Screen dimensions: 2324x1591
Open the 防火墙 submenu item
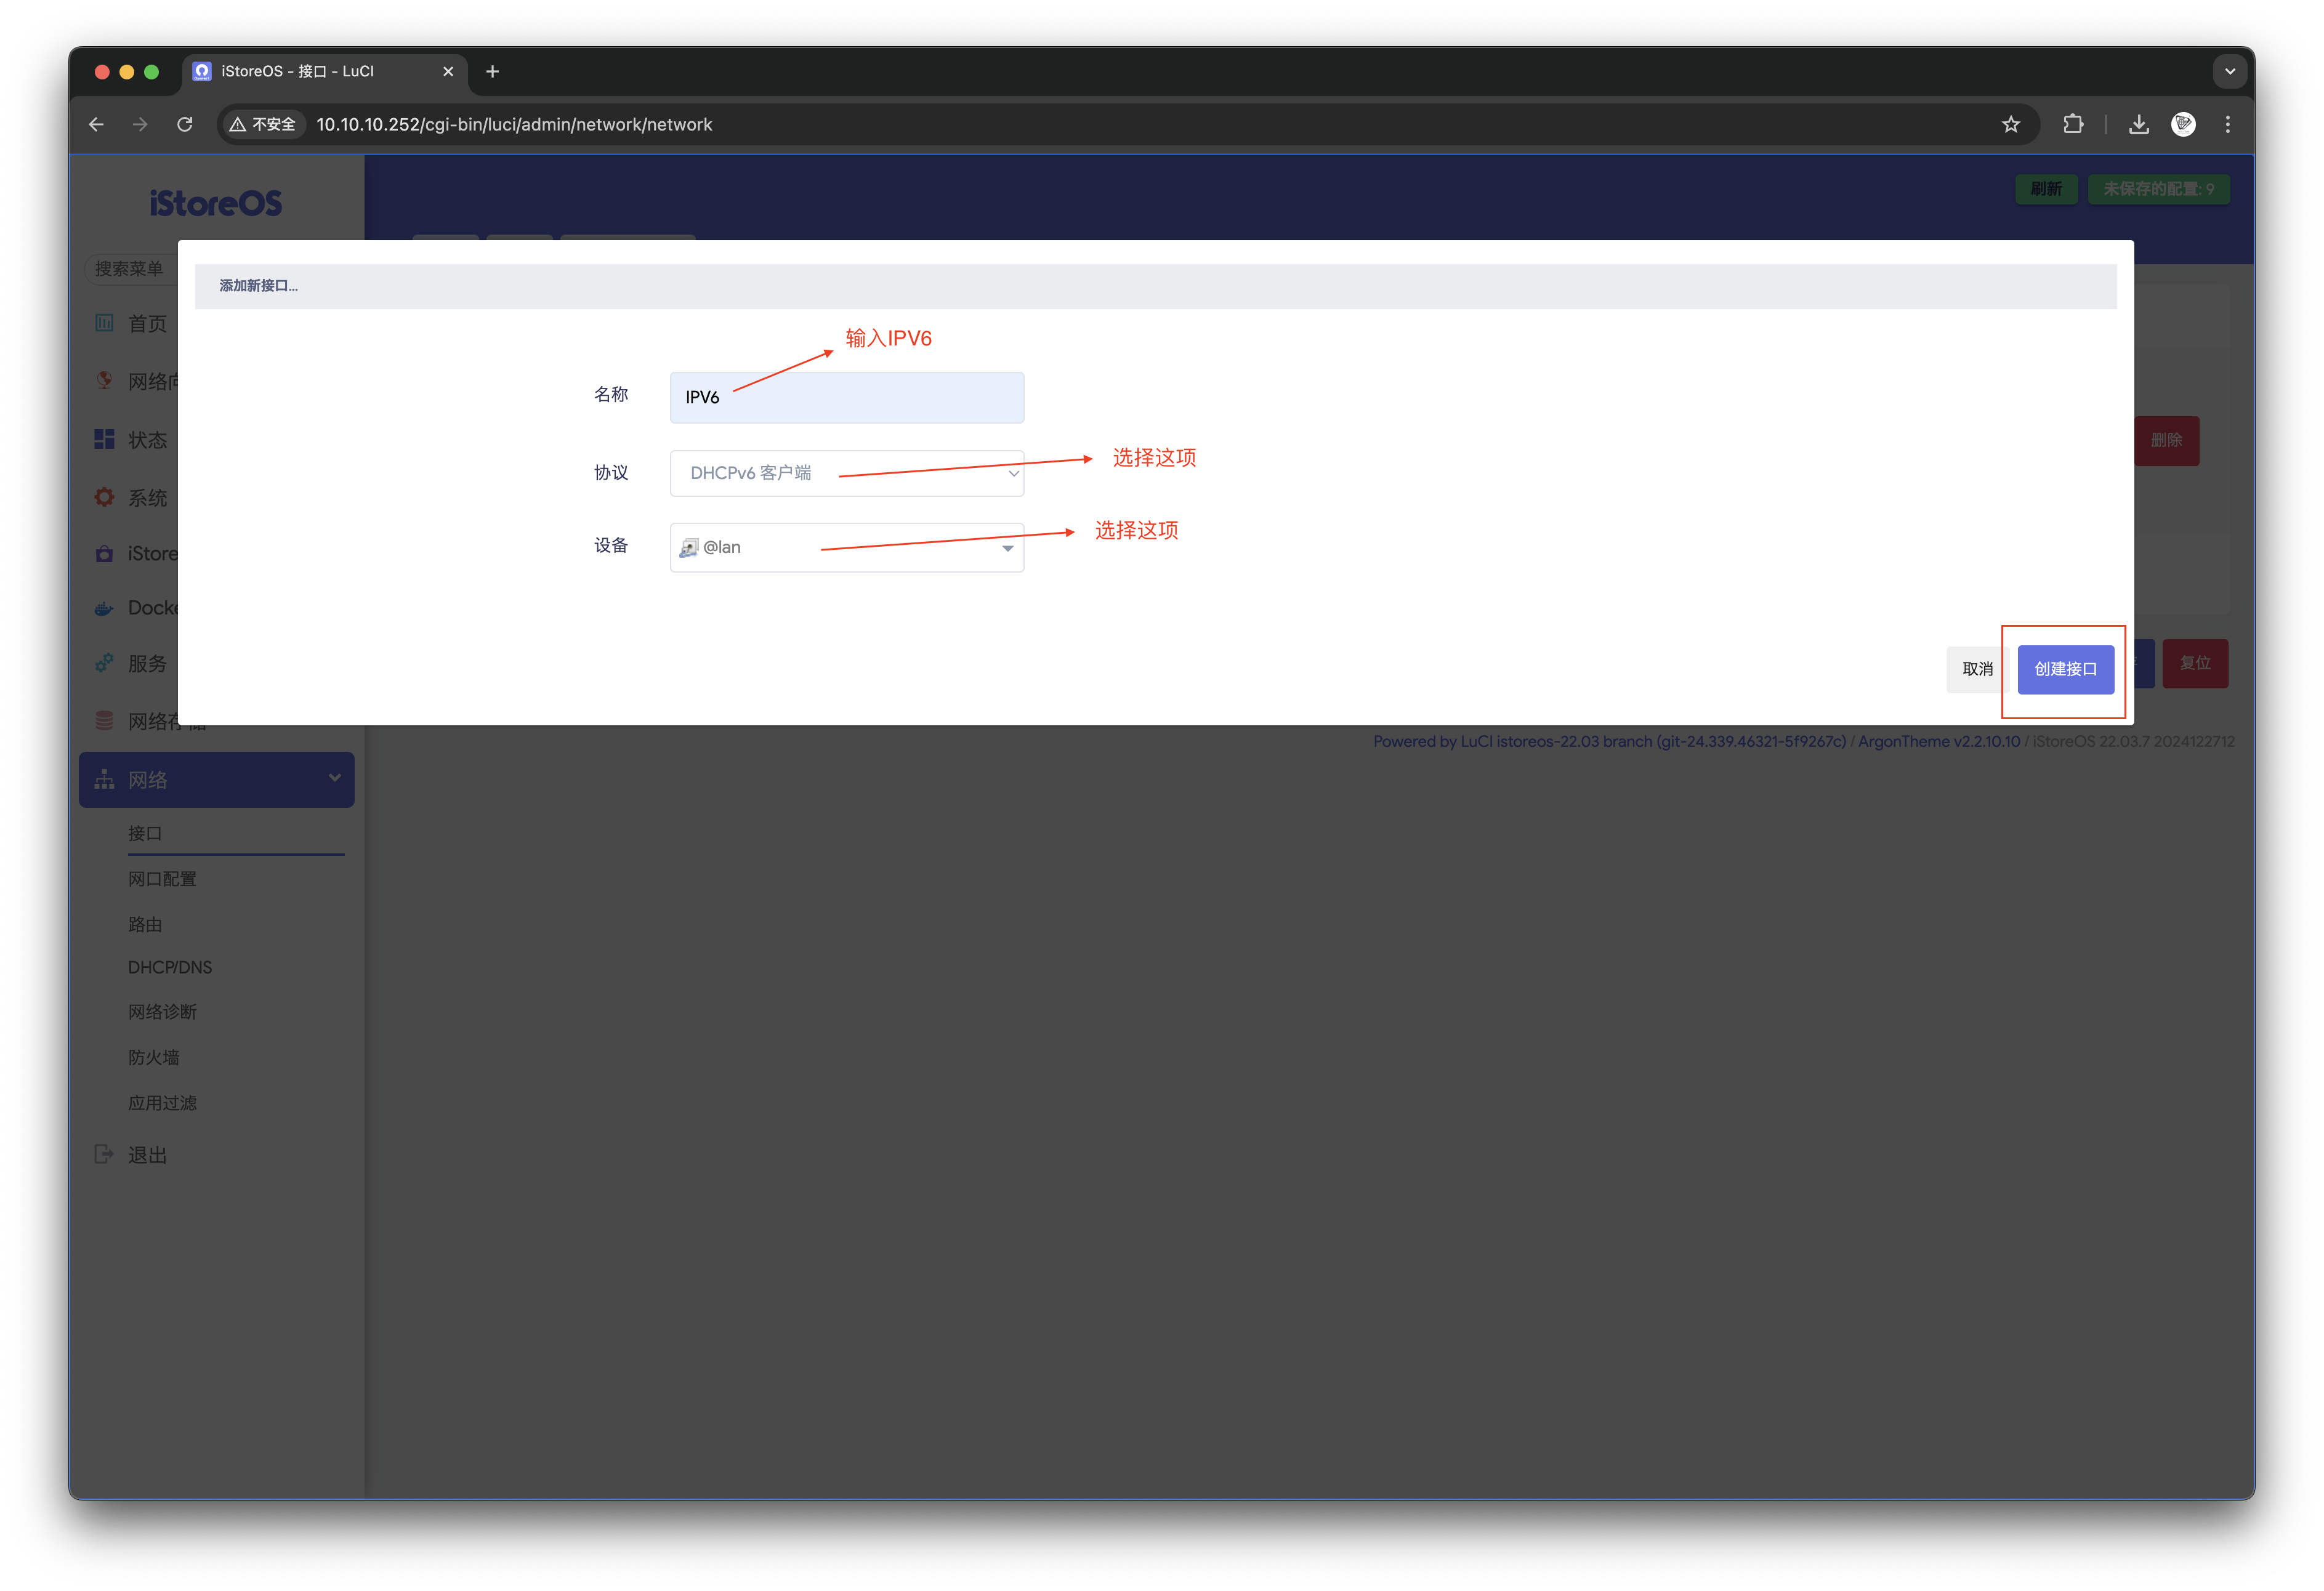click(154, 1057)
